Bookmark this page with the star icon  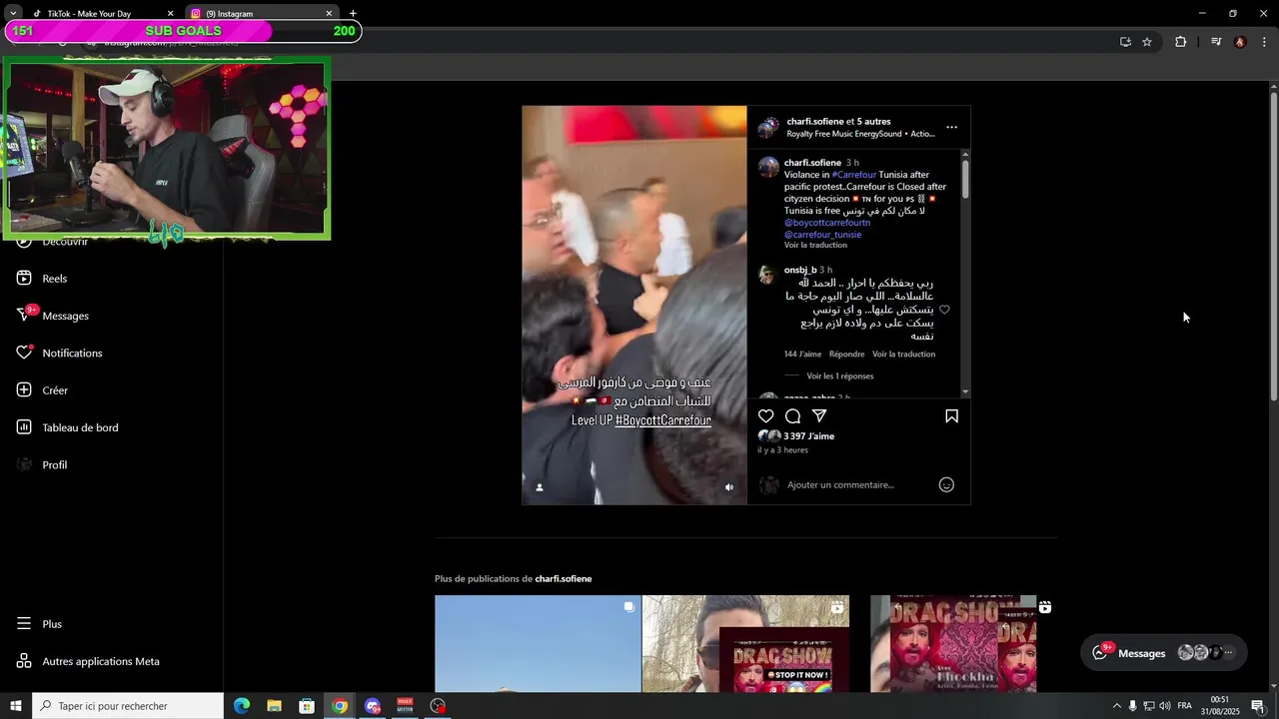(x=1147, y=42)
